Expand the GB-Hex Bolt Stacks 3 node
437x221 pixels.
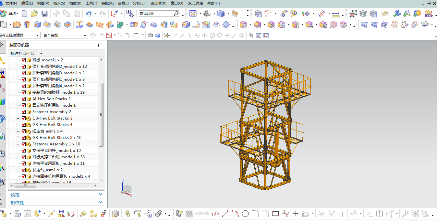[x=18, y=118]
